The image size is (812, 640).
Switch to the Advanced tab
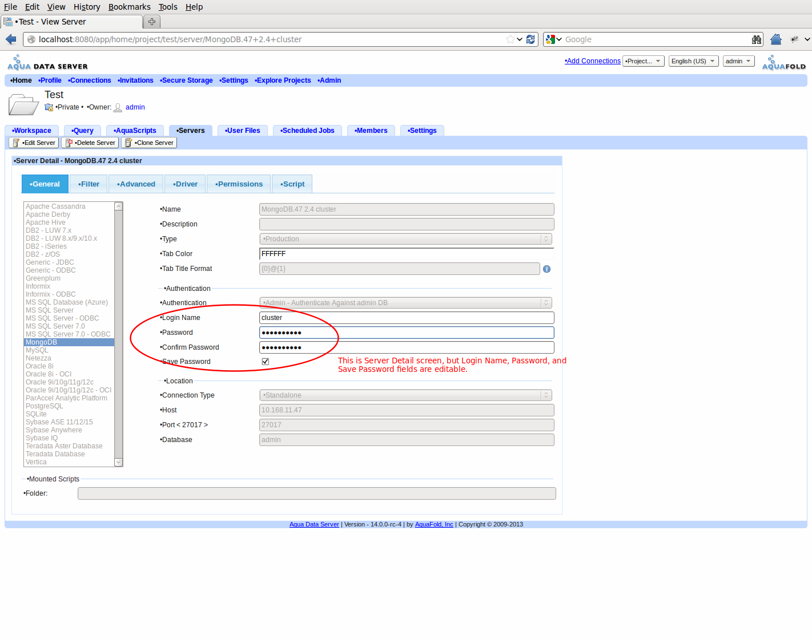136,184
